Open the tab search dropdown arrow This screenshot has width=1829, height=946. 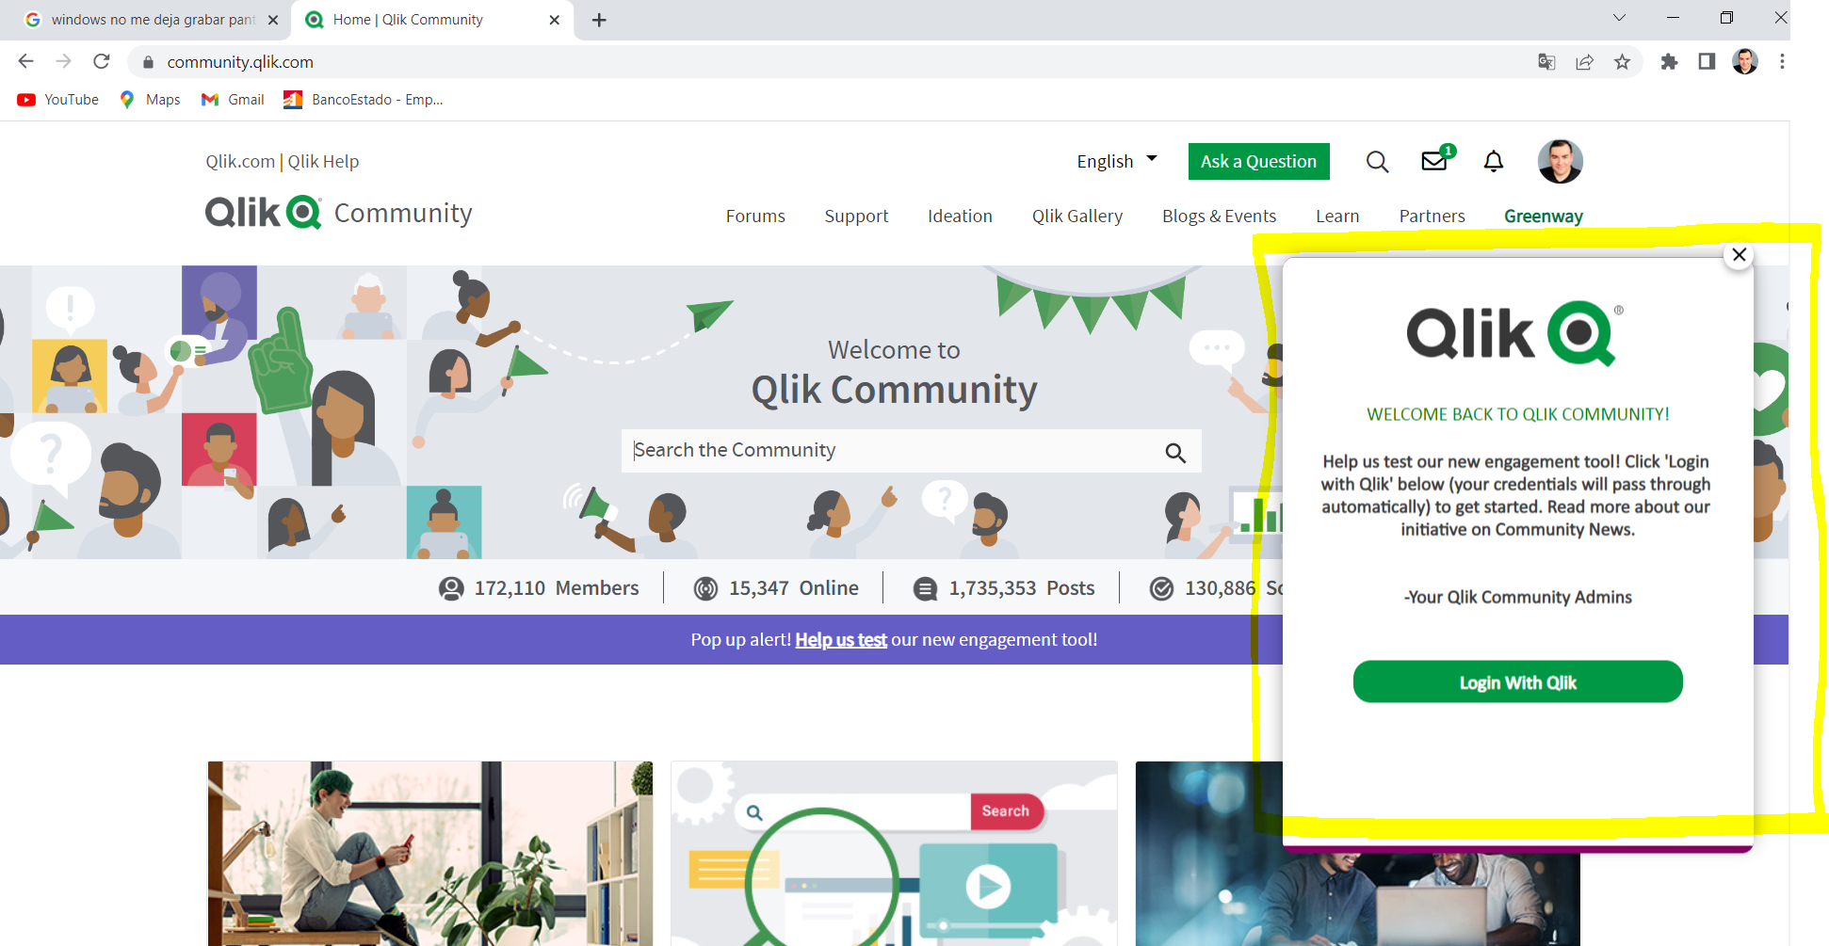(x=1619, y=18)
